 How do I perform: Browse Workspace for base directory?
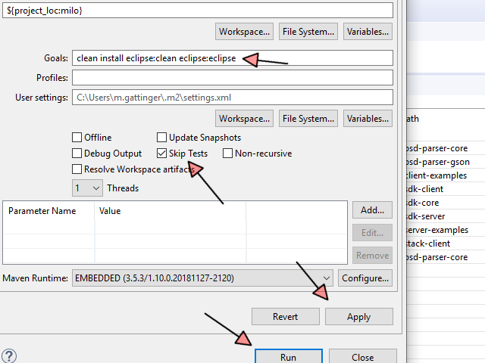point(244,32)
